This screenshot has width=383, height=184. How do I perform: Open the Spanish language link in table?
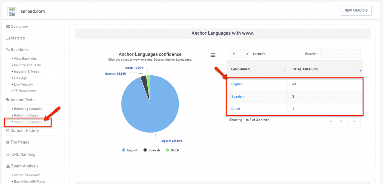point(238,96)
